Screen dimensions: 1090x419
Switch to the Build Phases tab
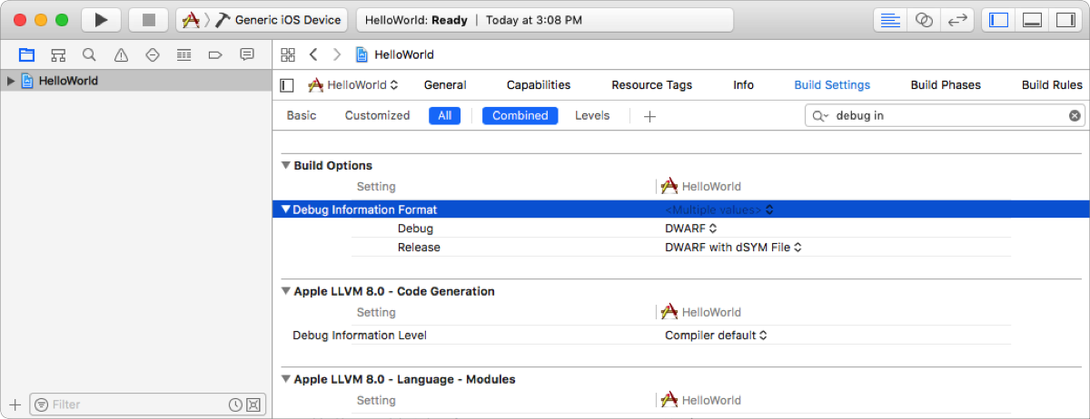(946, 85)
